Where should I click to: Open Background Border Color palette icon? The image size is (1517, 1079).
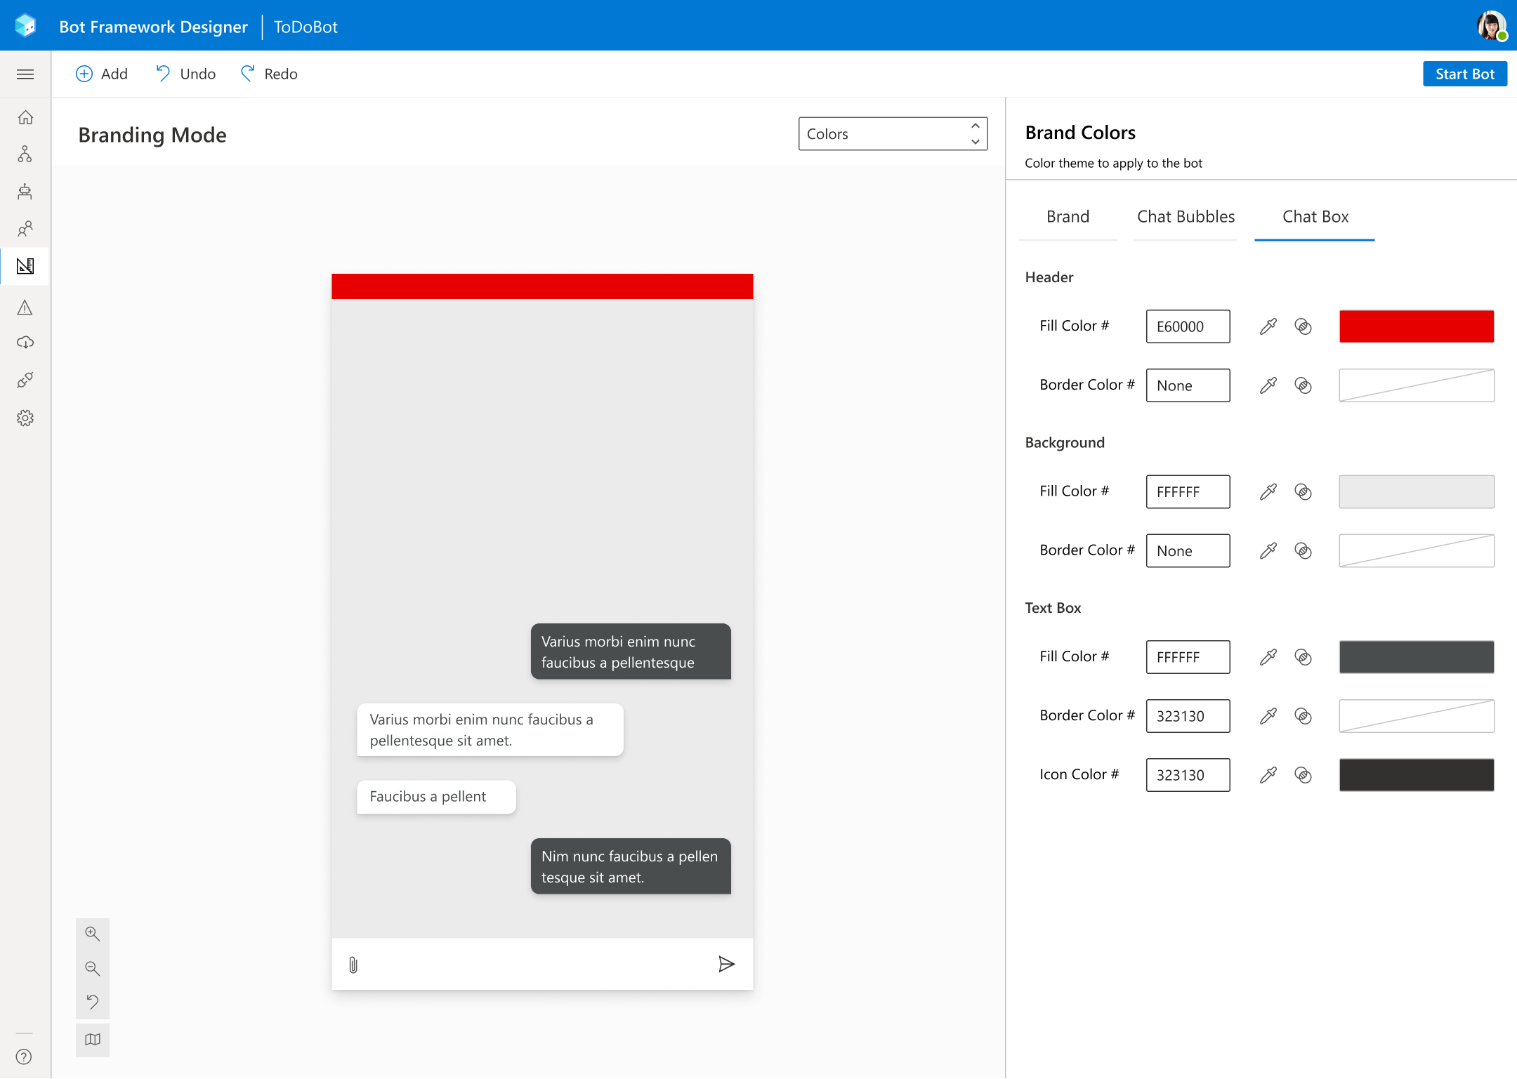pyautogui.click(x=1303, y=551)
